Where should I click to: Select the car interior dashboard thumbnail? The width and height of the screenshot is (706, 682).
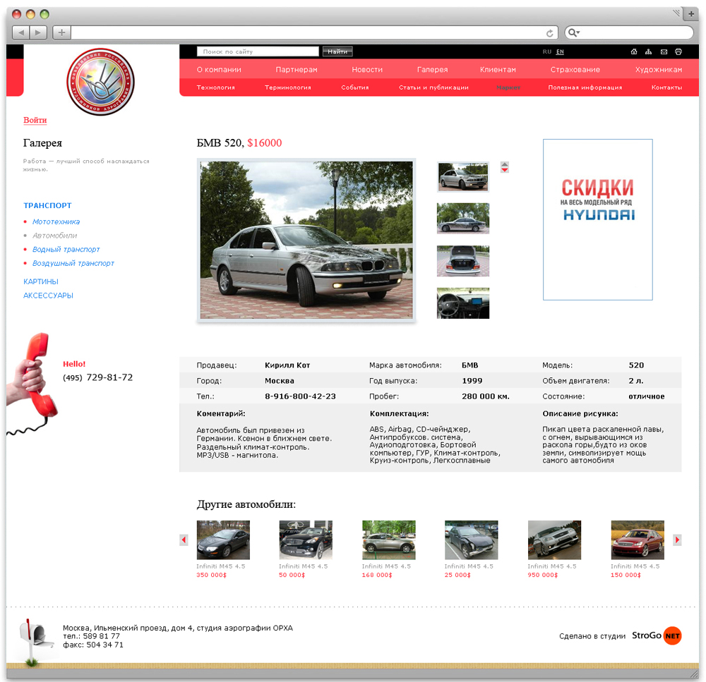pos(463,303)
